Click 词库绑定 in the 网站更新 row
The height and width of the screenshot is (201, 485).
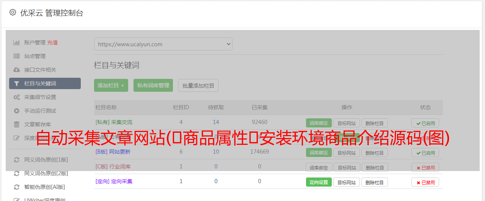[x=319, y=152]
